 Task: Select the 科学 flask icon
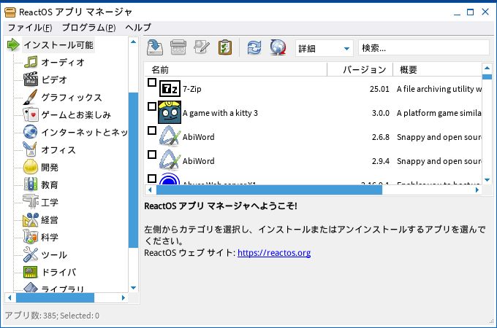click(x=31, y=237)
